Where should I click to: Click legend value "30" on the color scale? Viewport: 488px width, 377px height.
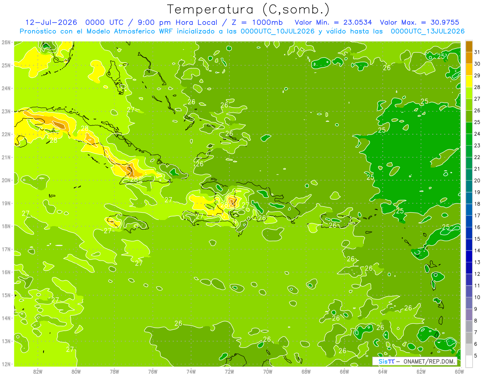(477, 64)
